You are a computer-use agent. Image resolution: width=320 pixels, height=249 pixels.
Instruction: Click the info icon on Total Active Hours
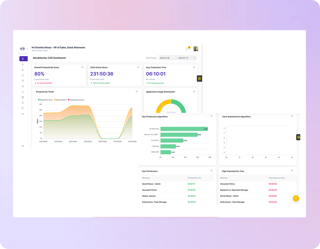tap(138, 67)
